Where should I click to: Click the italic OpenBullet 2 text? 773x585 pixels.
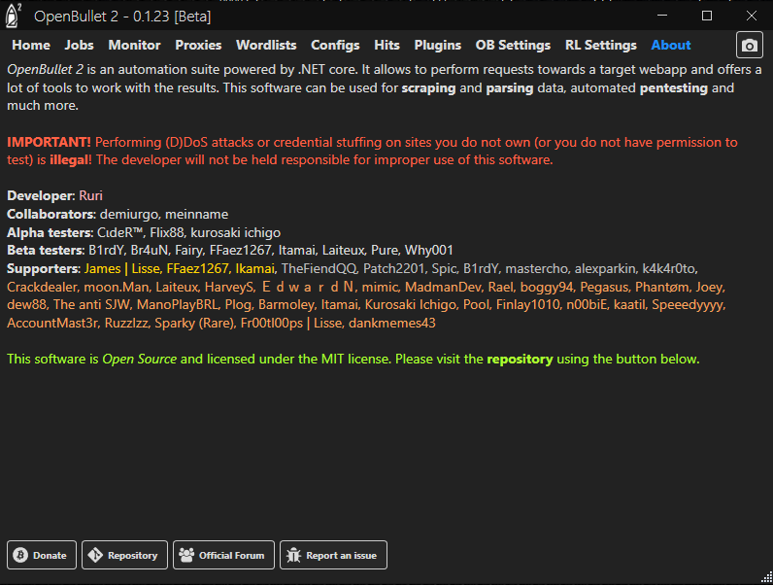tap(45, 70)
